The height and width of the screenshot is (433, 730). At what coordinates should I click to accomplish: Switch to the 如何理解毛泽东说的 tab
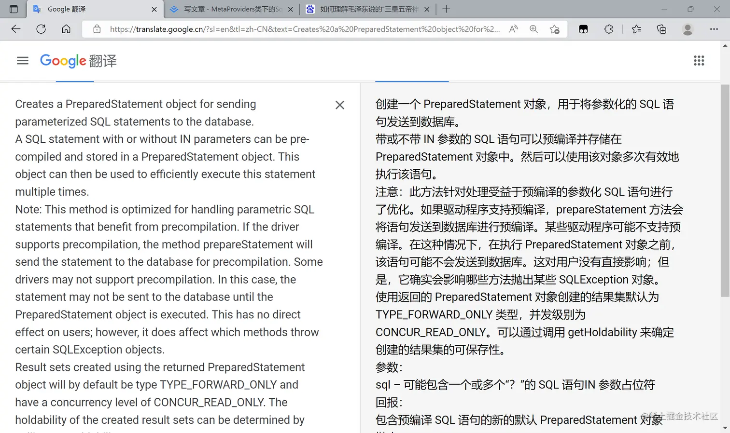click(x=368, y=9)
